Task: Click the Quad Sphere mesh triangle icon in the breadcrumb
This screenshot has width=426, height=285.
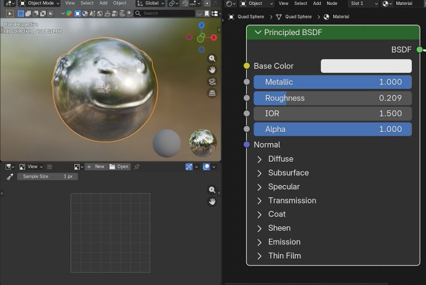Action: (279, 17)
